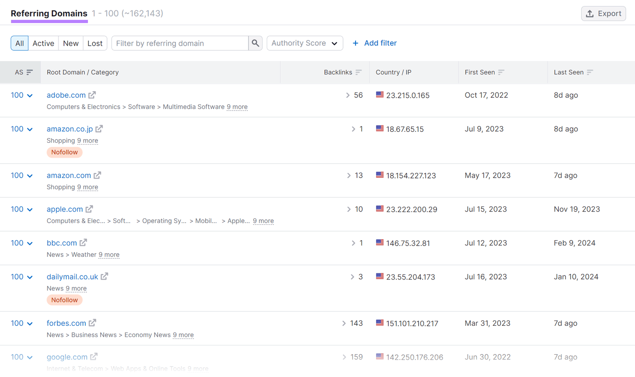
Task: Open forbes.com via its external link icon
Action: (93, 323)
